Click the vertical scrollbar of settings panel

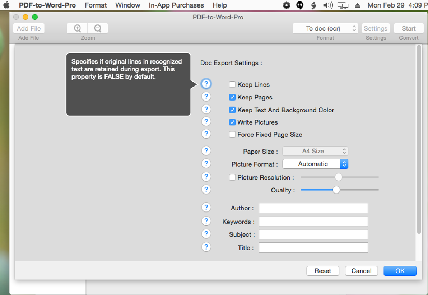419,139
